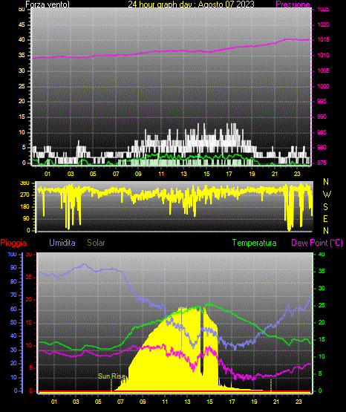Image resolution: width=346 pixels, height=412 pixels.
Task: Click hour 13 on the wind graph axis
Action: tap(183, 174)
